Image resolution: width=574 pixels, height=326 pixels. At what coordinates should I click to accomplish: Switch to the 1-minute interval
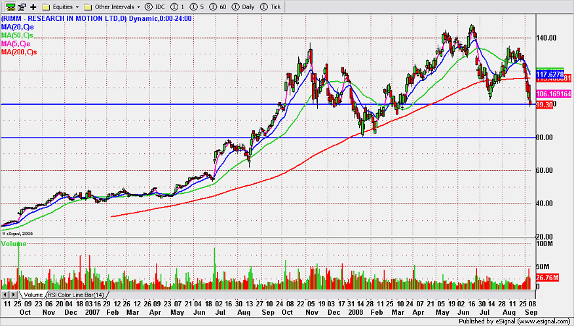pyautogui.click(x=178, y=7)
